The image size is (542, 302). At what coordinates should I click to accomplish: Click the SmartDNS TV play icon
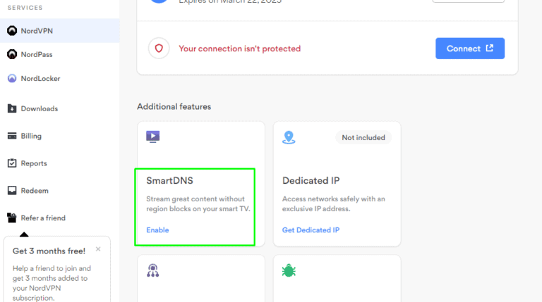coord(152,137)
